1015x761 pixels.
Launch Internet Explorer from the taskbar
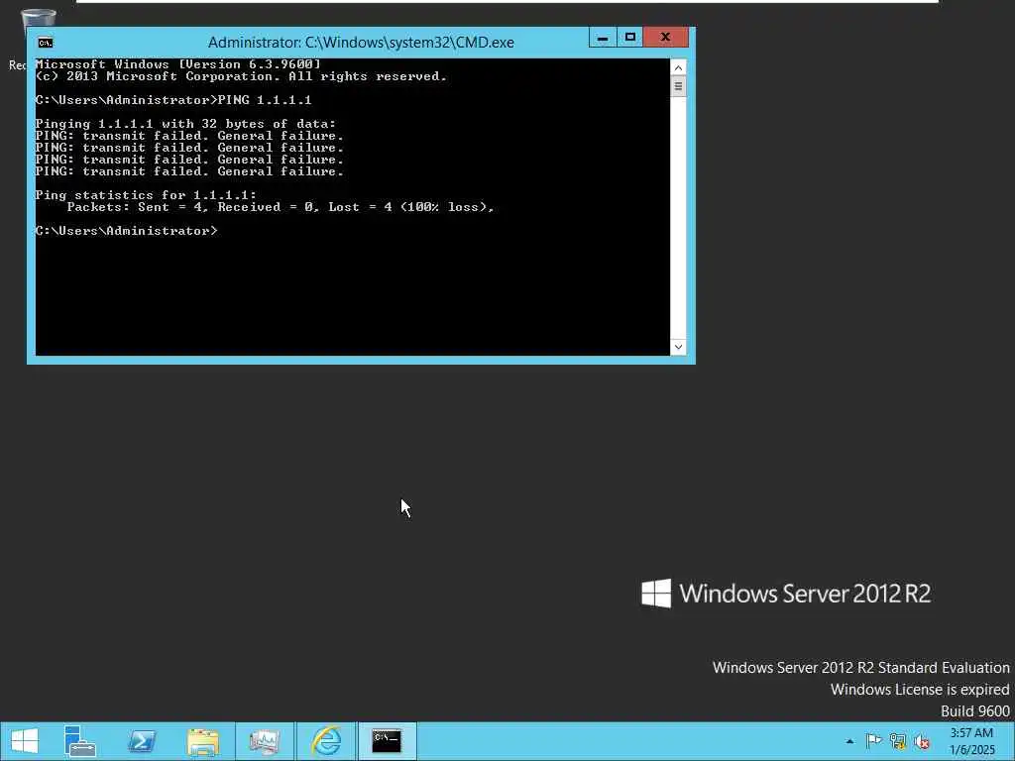(x=325, y=741)
